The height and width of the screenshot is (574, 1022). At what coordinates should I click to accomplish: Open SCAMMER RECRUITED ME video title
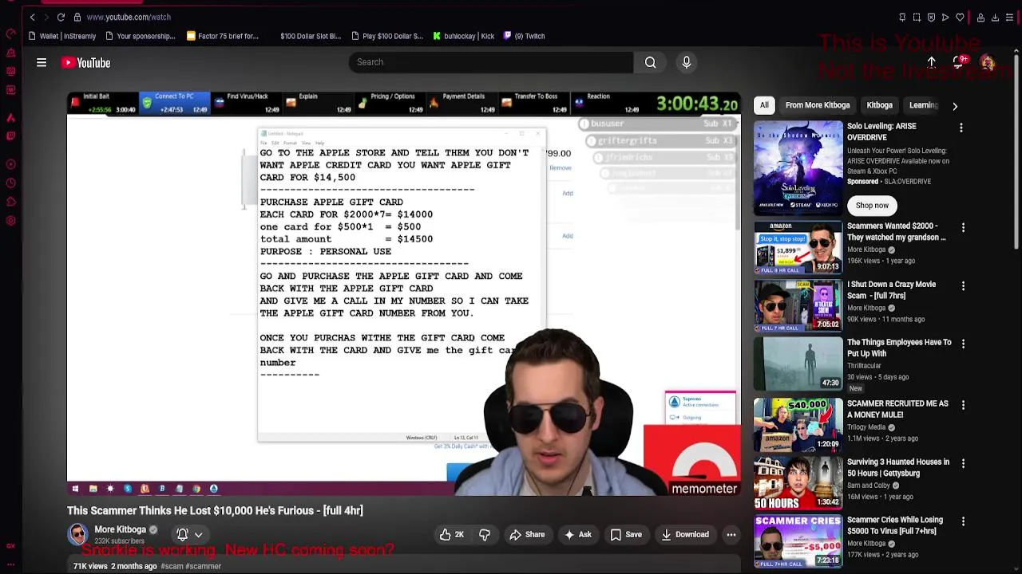click(x=897, y=409)
